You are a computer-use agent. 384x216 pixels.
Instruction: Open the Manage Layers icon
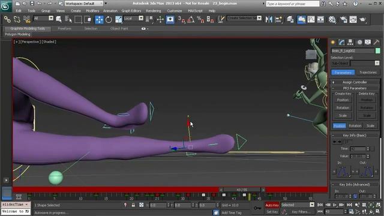coord(290,19)
